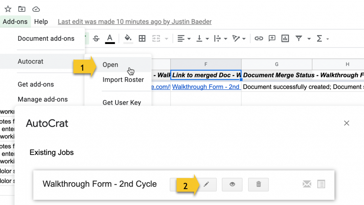Open the Walkthrough Form - 2nd link in column F
The width and height of the screenshot is (364, 205).
coord(206,87)
